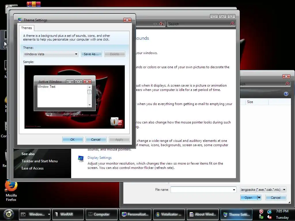
Task: Switch to Computer taskbar button
Action: [x=102, y=214]
